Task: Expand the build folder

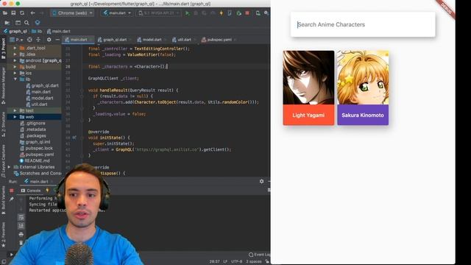Action: point(15,67)
